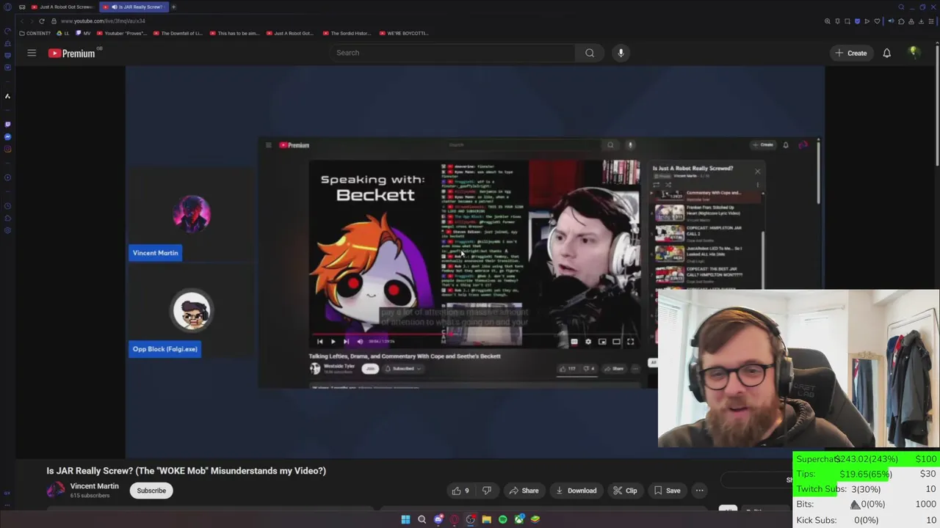Skip to next in inner player
940x528 pixels.
tap(346, 341)
